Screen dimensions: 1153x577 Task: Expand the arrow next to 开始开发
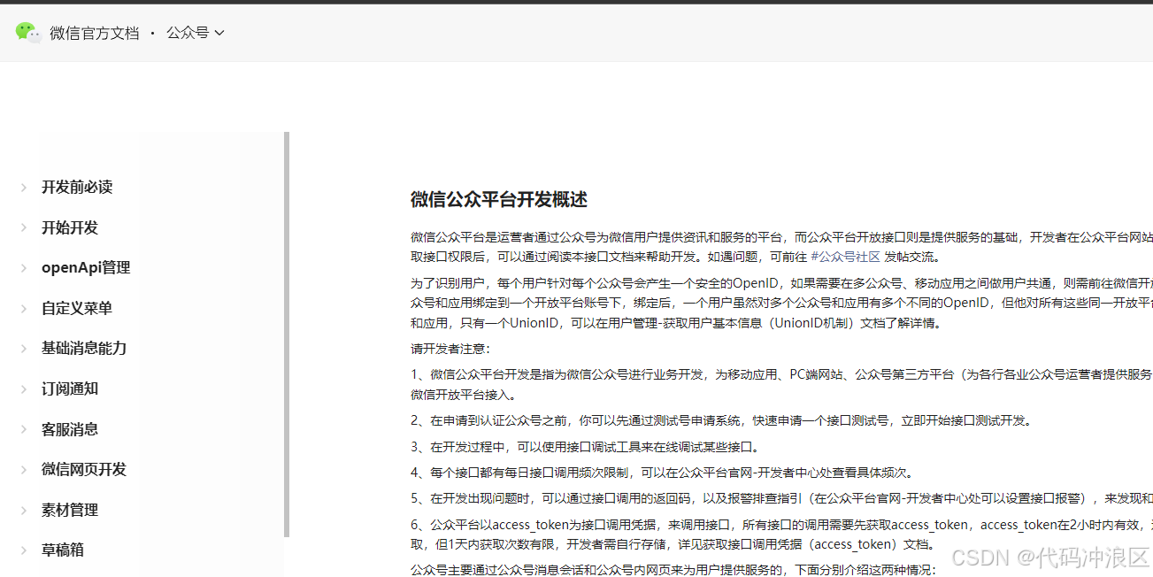pos(24,227)
